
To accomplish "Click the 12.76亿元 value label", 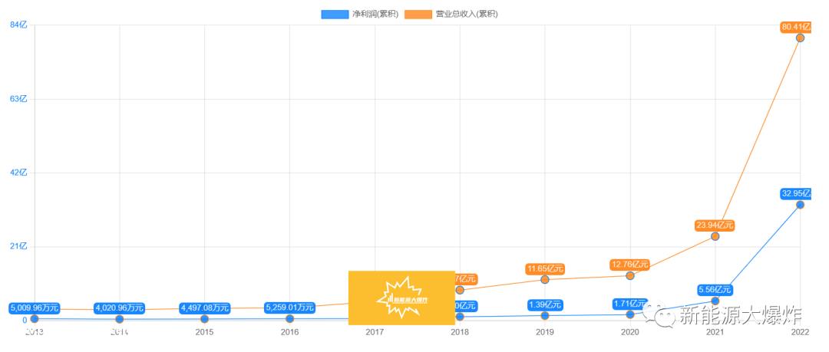I will (x=629, y=265).
